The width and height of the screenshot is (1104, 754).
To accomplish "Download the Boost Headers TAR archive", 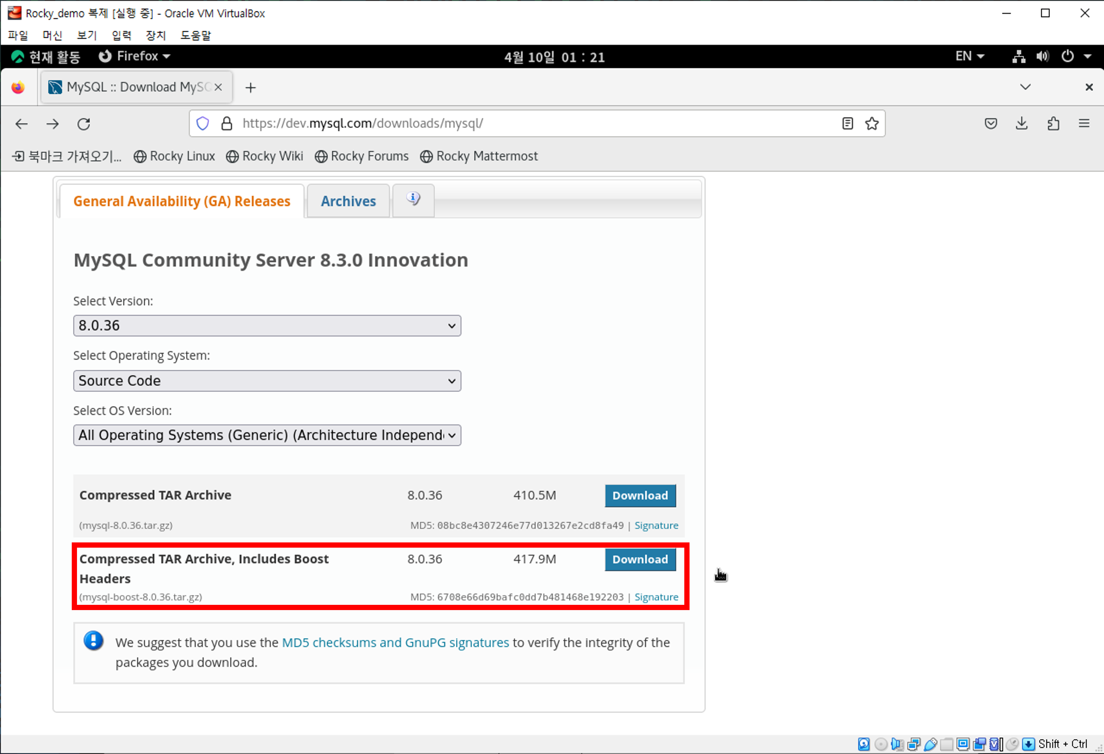I will pyautogui.click(x=639, y=559).
